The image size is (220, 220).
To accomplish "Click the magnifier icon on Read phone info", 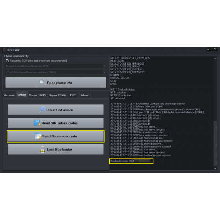I will 43,82.
